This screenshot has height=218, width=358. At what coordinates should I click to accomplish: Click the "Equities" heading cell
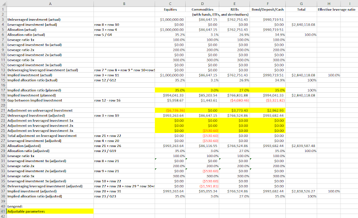170,10
